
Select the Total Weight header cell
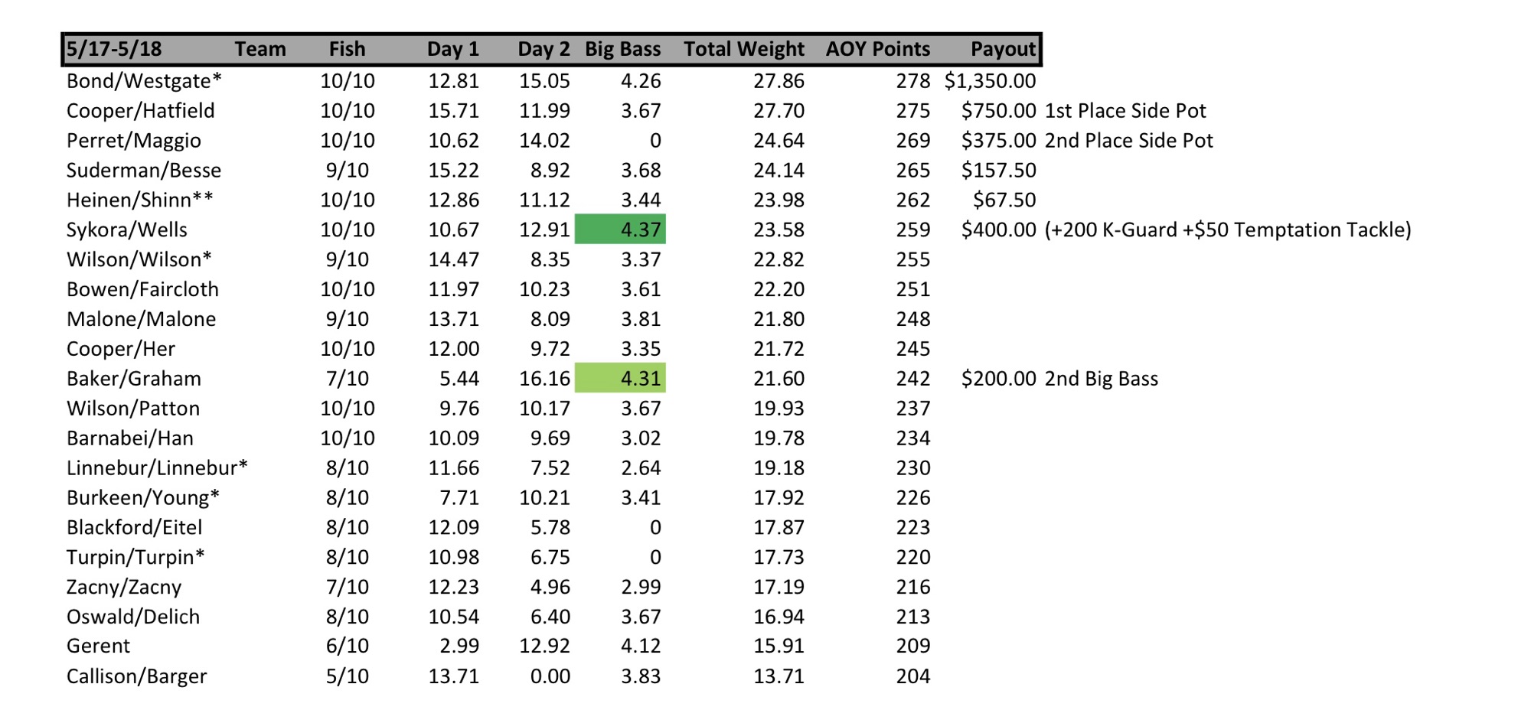(743, 50)
